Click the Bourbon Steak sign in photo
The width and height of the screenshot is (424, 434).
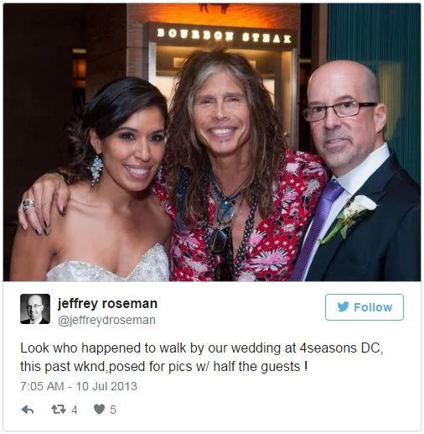[x=224, y=35]
